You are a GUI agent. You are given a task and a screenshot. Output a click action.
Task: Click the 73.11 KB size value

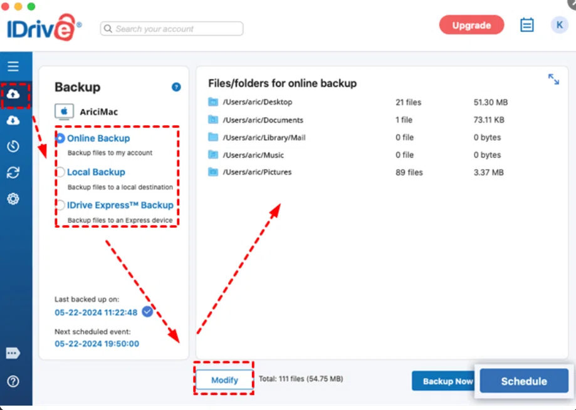point(489,120)
